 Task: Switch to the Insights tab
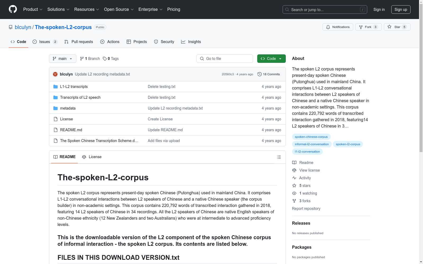point(191,42)
